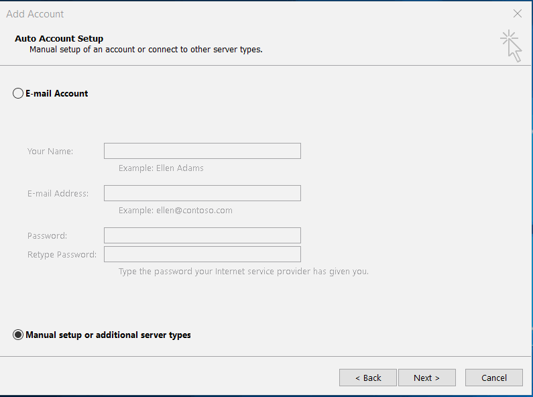This screenshot has width=533, height=397.
Task: Select the Manual setup radio button
Action: (18, 335)
